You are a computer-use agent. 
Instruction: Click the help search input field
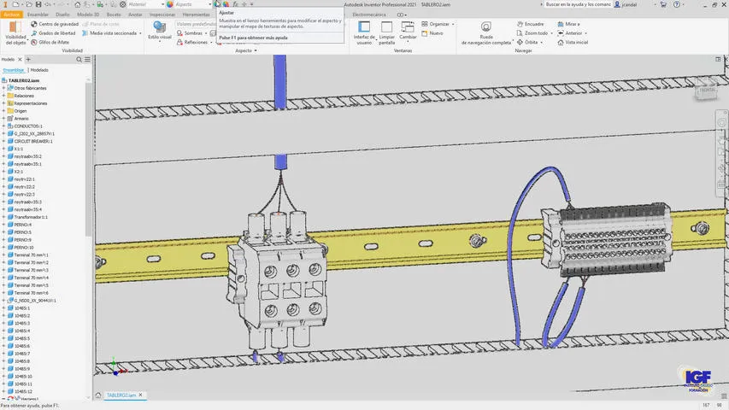click(x=578, y=4)
